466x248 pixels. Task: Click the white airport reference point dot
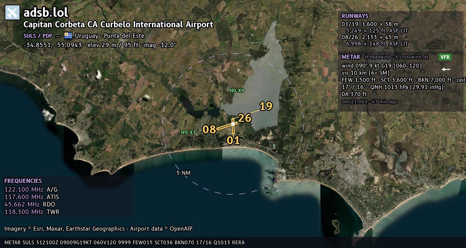pos(233,124)
